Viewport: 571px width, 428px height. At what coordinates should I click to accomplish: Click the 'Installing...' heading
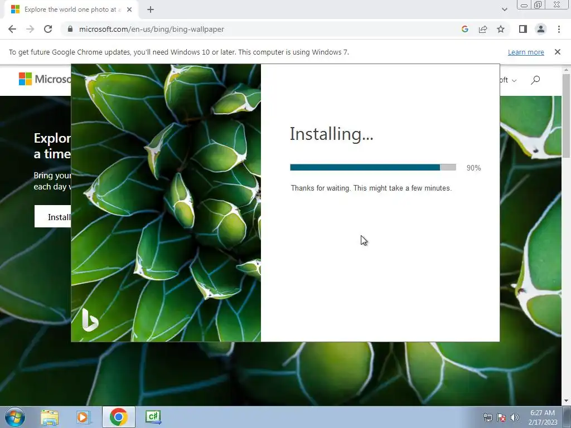[331, 134]
